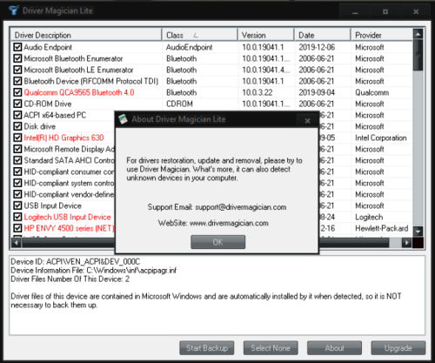The image size is (435, 363).
Task: Sort list by Provider column
Action: pyautogui.click(x=382, y=35)
